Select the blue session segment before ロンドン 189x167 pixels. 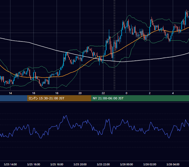(14, 98)
